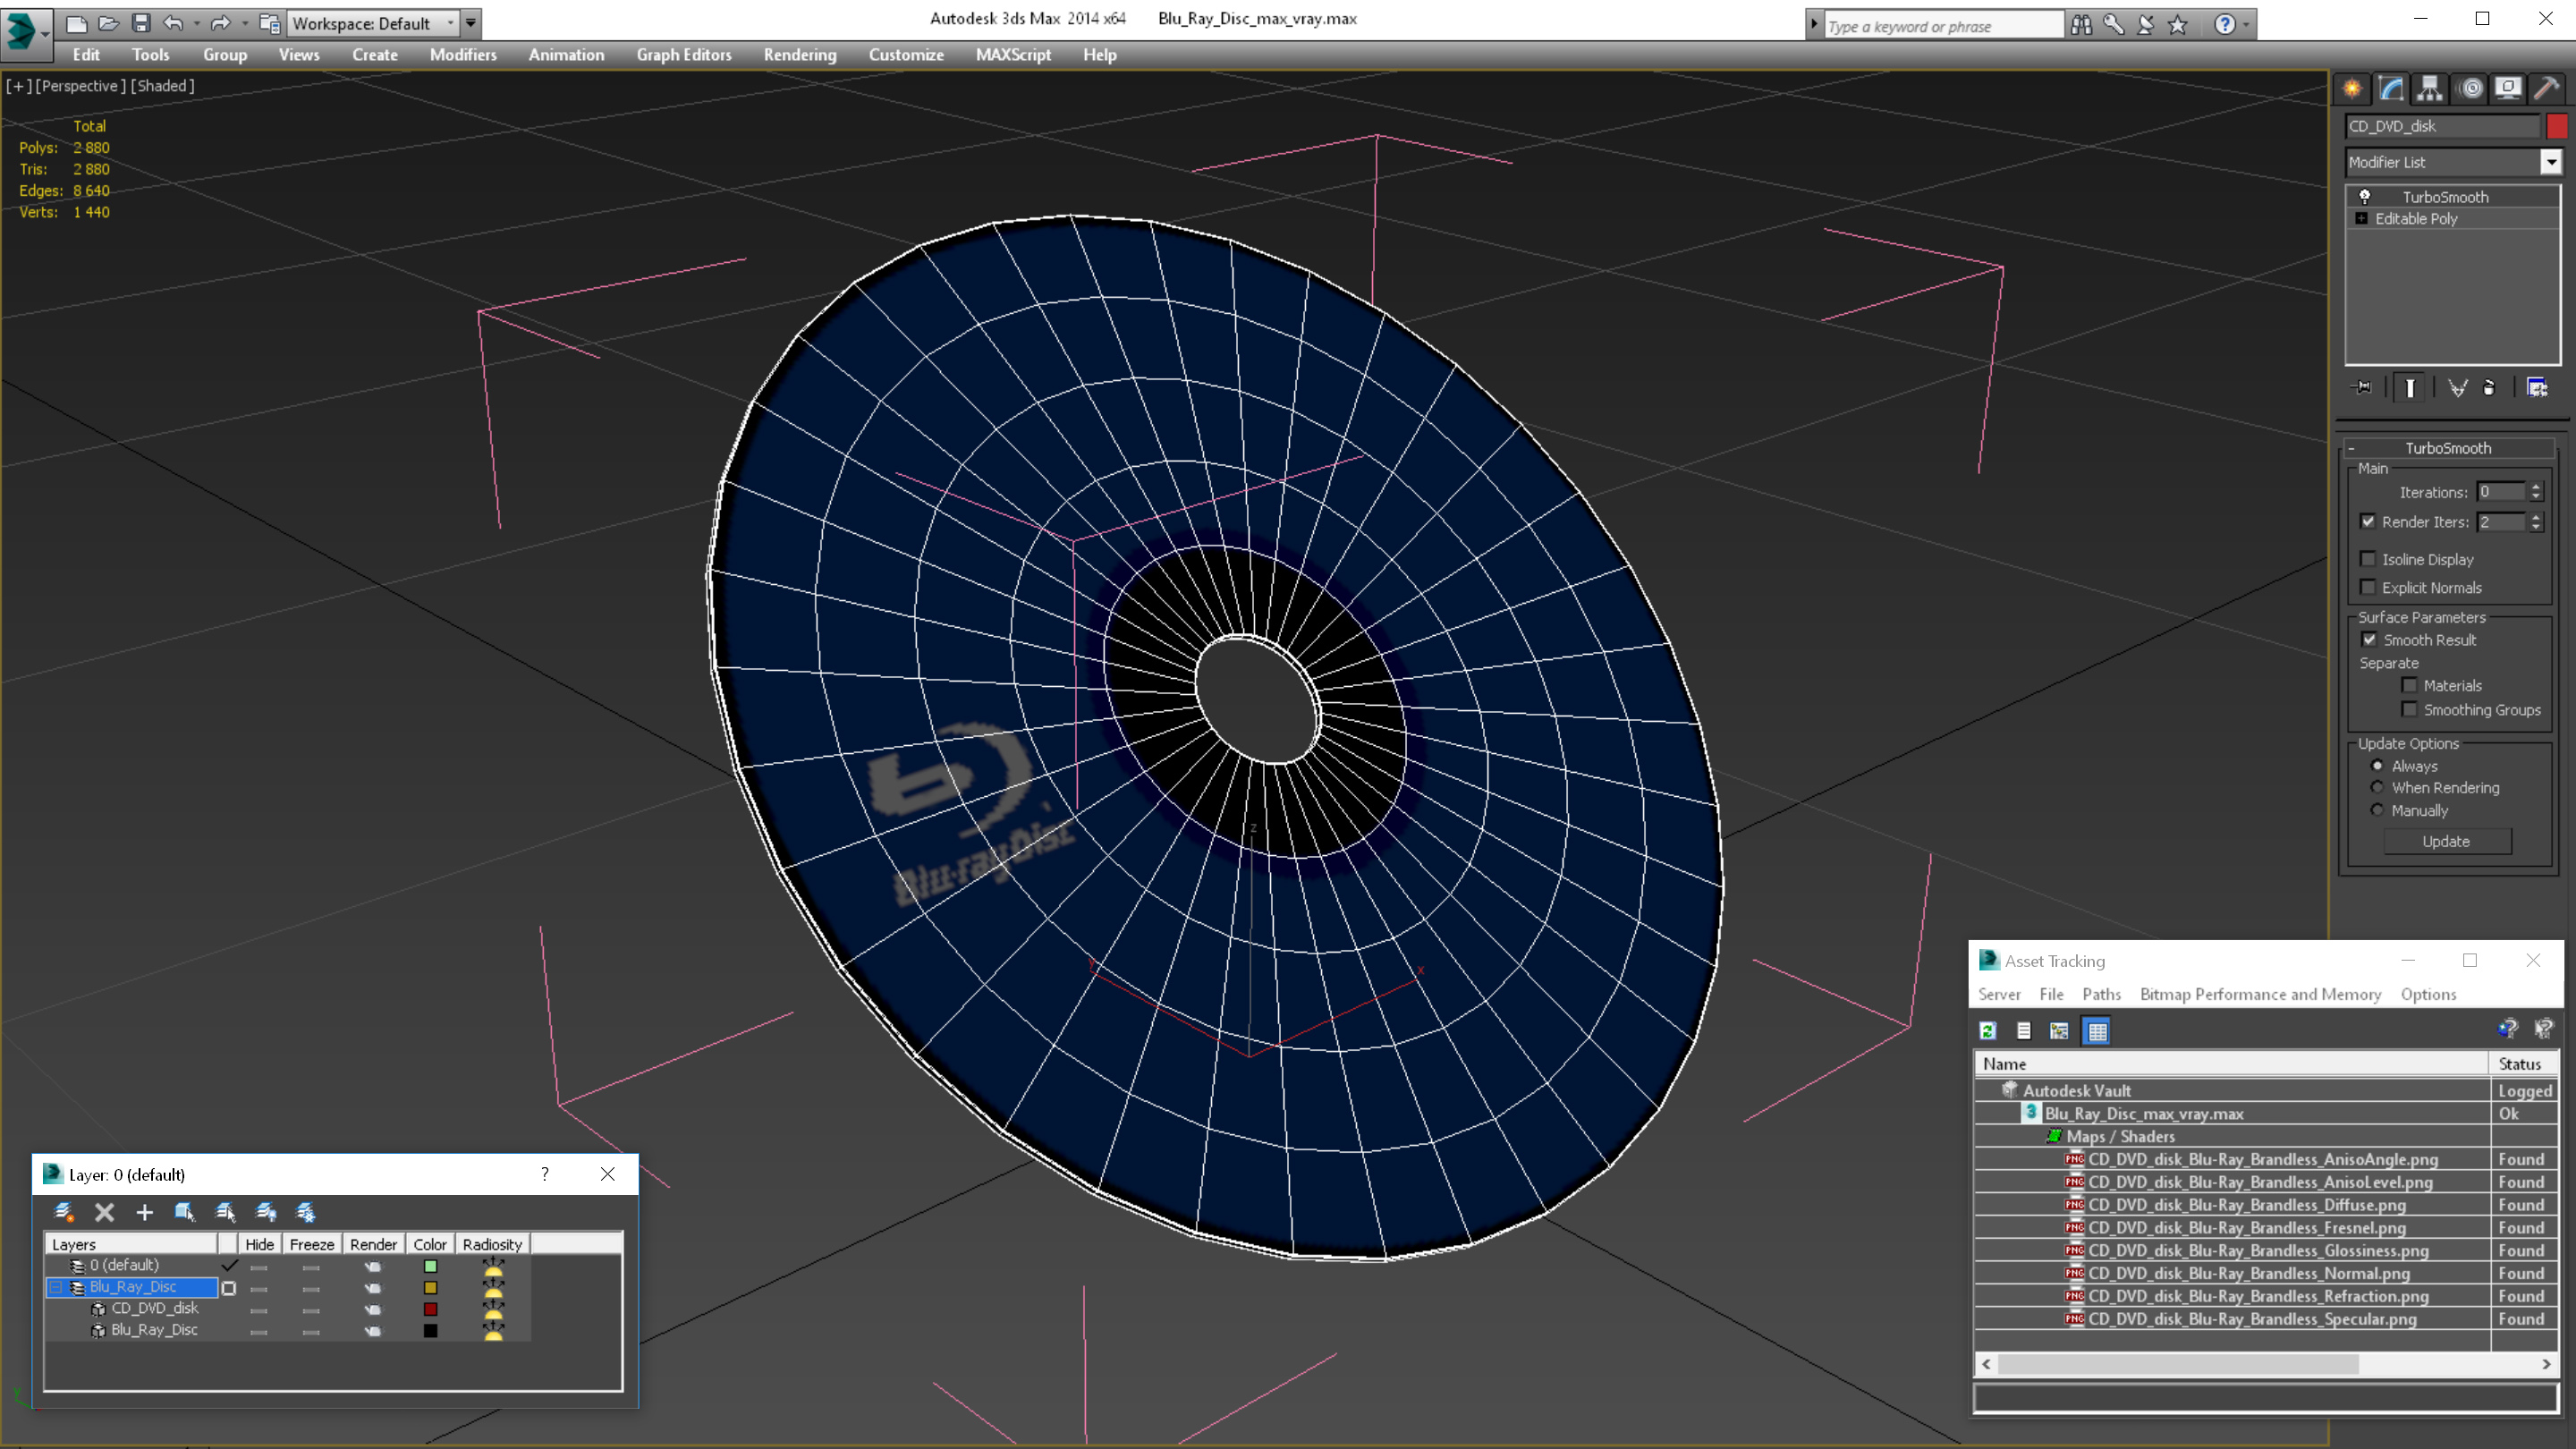Enable Separate by Materials checkbox
Screen dimensions: 2576x1449
point(2409,685)
